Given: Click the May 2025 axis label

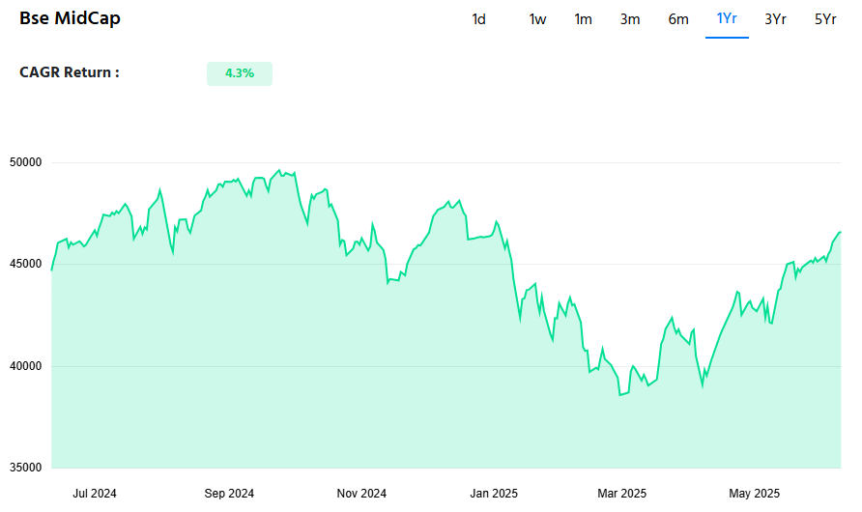Looking at the screenshot, I should [754, 494].
